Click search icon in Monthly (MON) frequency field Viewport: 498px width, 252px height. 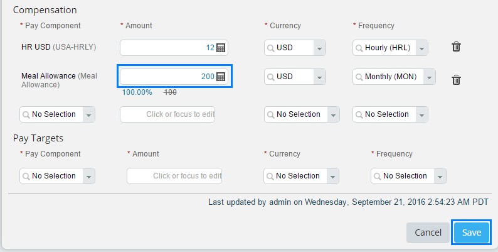click(x=359, y=77)
